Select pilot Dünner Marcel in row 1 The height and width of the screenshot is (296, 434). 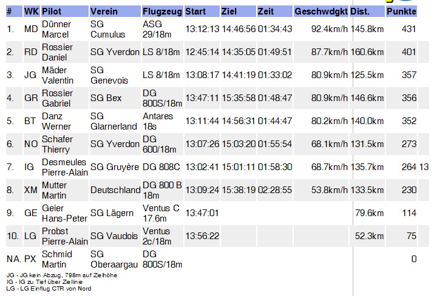pyautogui.click(x=55, y=29)
